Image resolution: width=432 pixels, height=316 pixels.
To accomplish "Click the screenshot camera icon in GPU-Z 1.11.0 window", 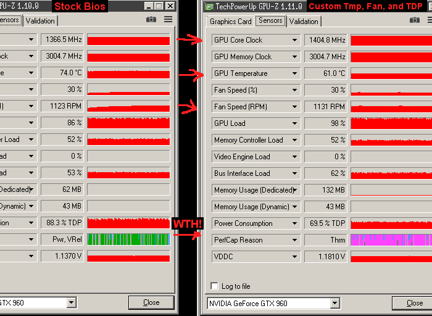I will click(414, 20).
